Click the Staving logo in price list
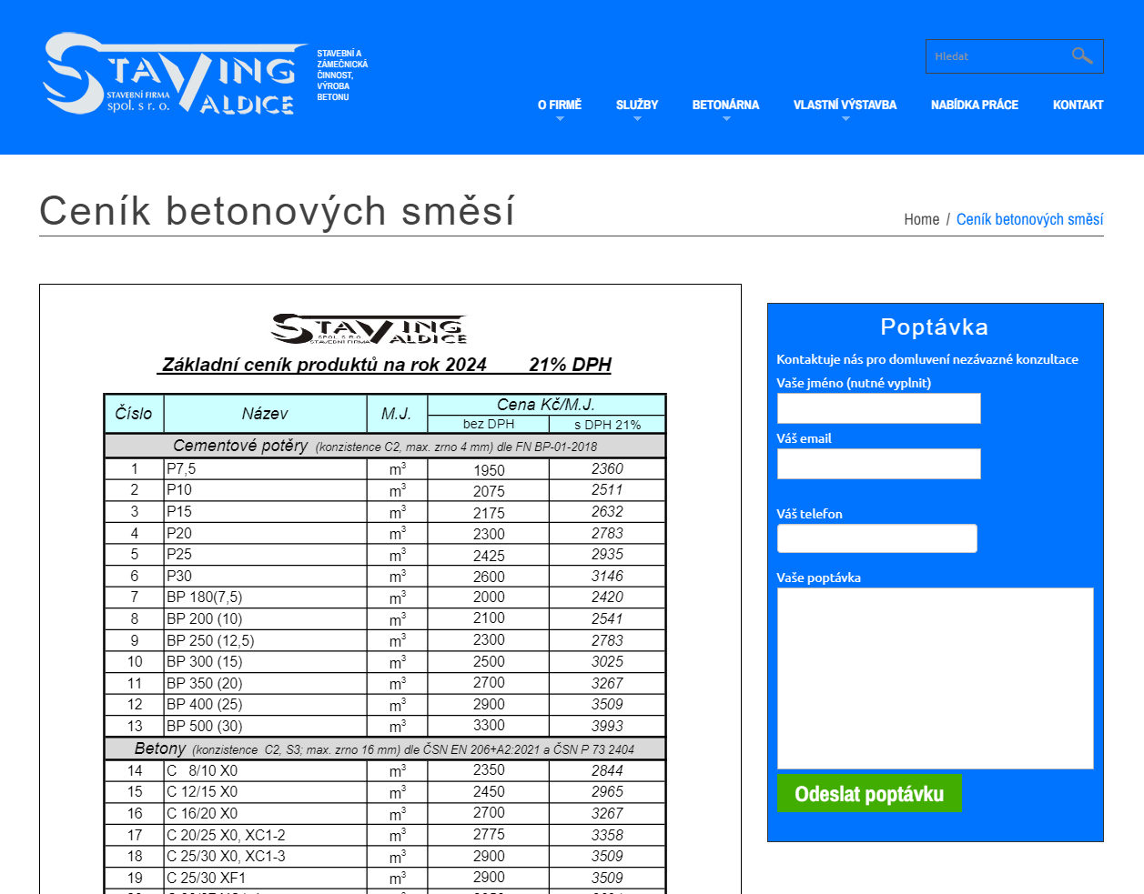1144x894 pixels. [x=369, y=329]
